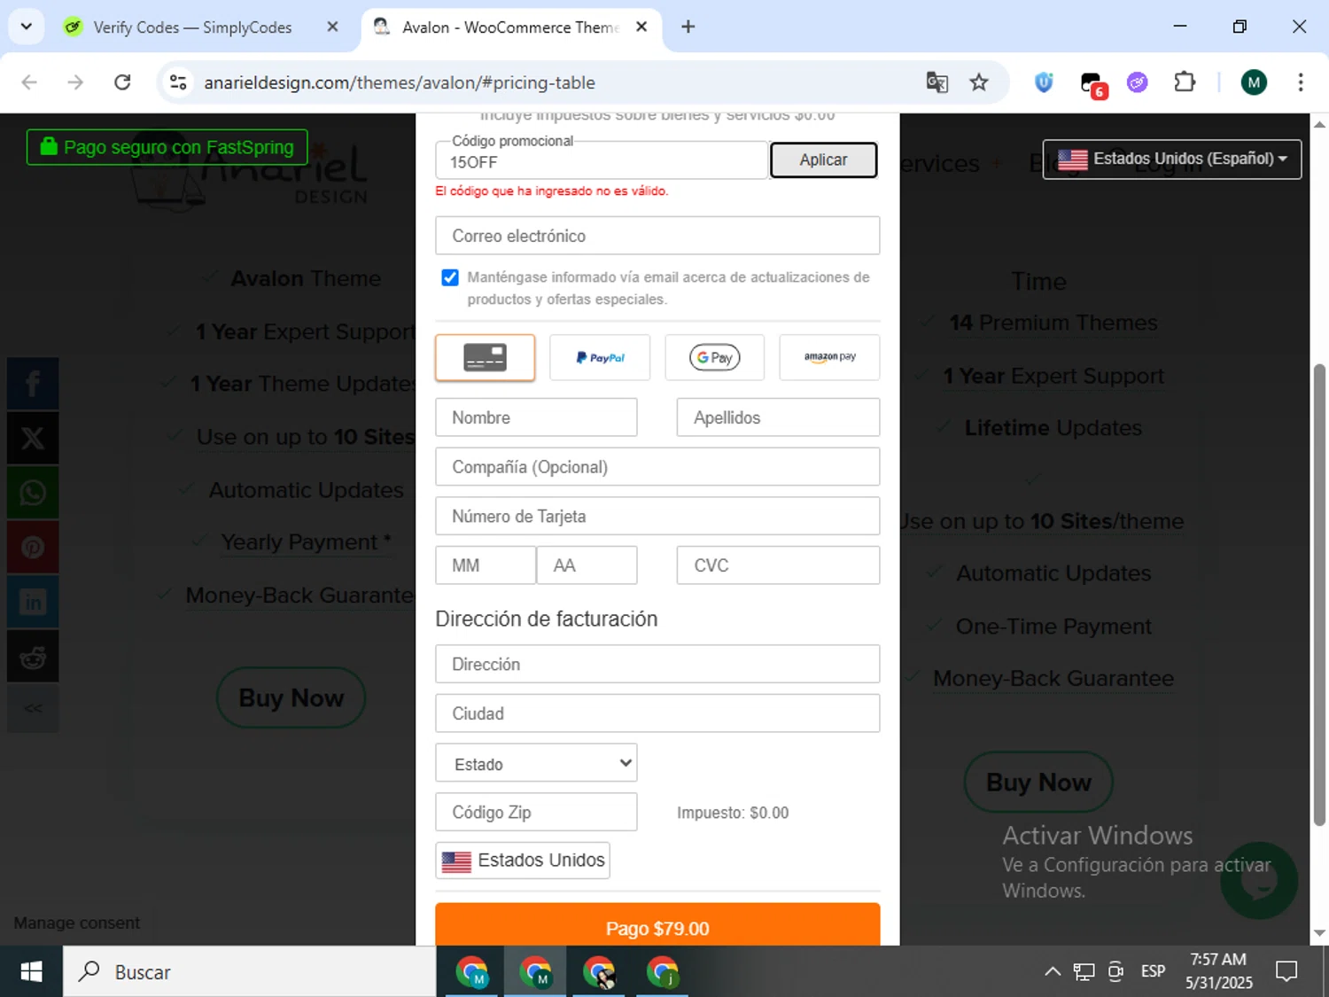Open the Extensions puzzle icon
Viewport: 1329px width, 997px height.
click(1185, 82)
